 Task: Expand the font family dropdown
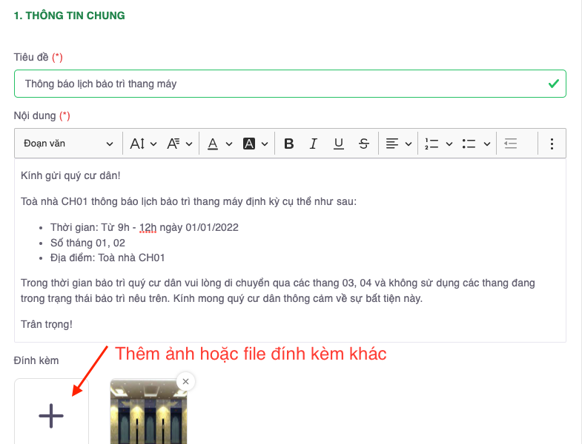click(x=179, y=144)
